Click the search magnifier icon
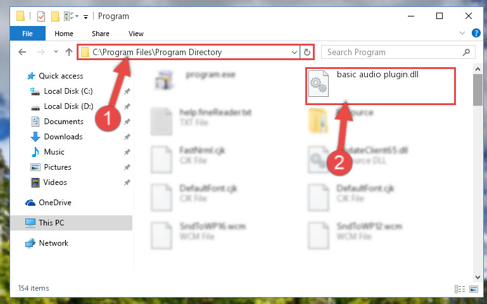The height and width of the screenshot is (304, 487). [x=466, y=52]
